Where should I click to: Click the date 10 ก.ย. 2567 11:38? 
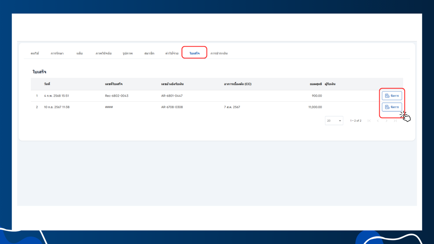click(x=57, y=107)
